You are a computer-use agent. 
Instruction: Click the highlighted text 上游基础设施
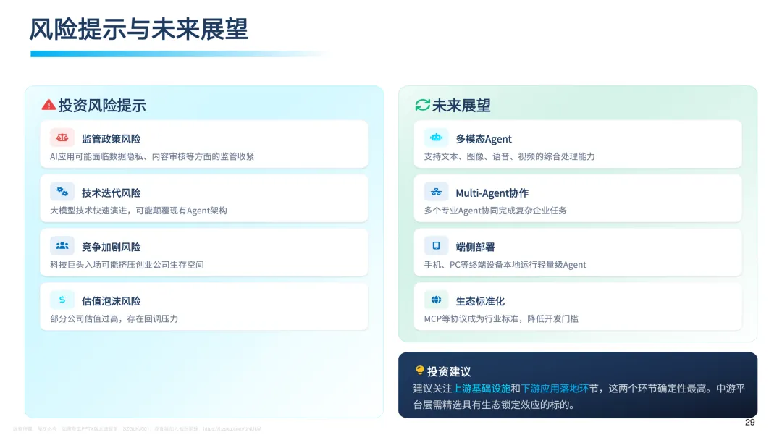point(482,388)
